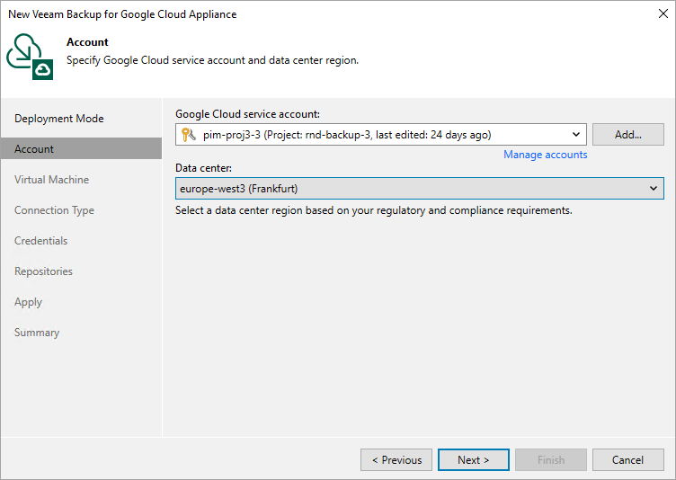Select the Credentials step
This screenshot has height=480, width=676.
coord(41,241)
